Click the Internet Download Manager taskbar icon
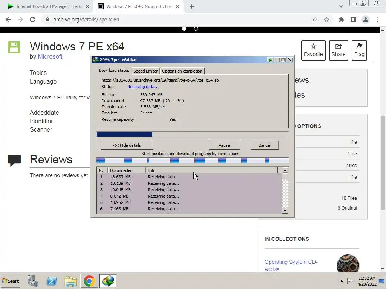This screenshot has width=386, height=289. pos(108,281)
